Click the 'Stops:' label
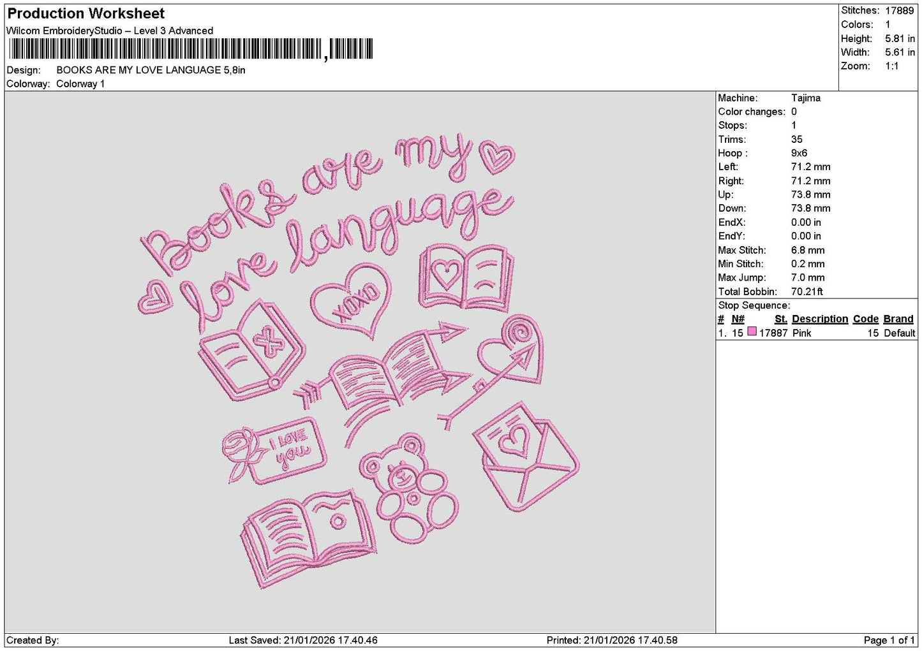922x651 pixels. (x=732, y=126)
